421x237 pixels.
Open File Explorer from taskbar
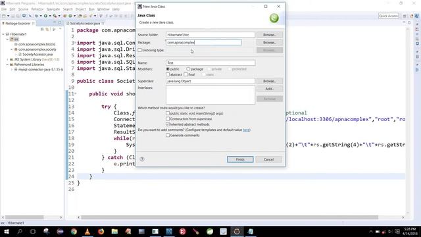tap(114, 231)
